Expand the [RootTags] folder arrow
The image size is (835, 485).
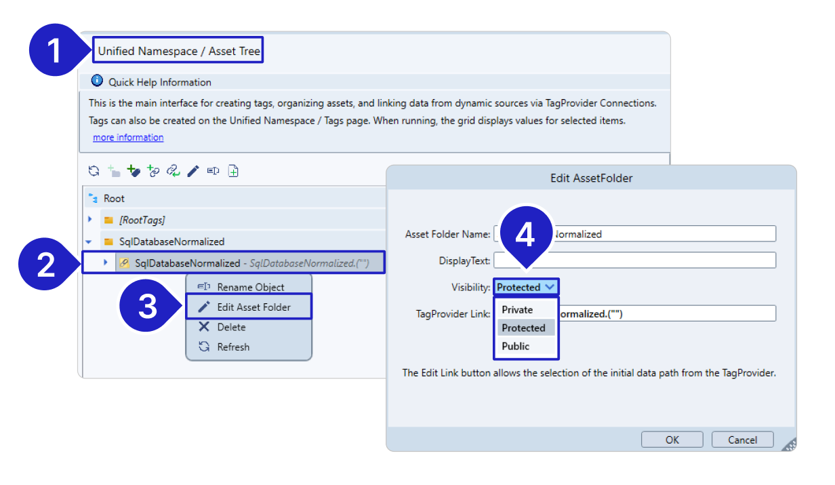pos(90,220)
